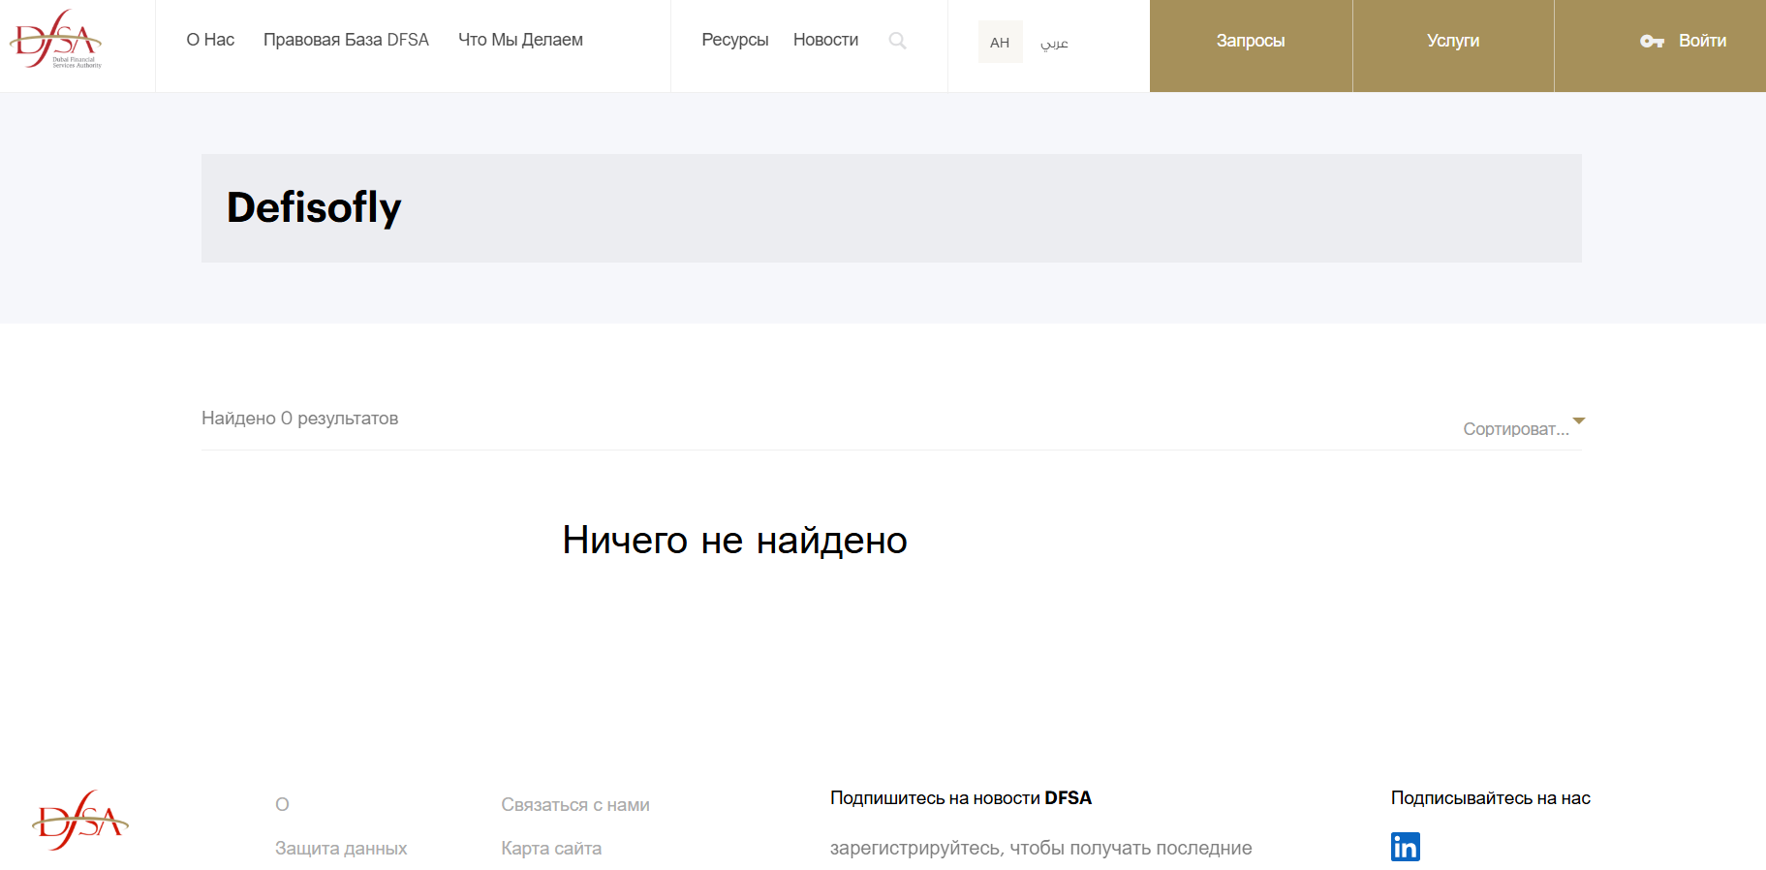Viewport: 1766px width, 870px height.
Task: Switch language to Arabic عربي
Action: 1054,43
